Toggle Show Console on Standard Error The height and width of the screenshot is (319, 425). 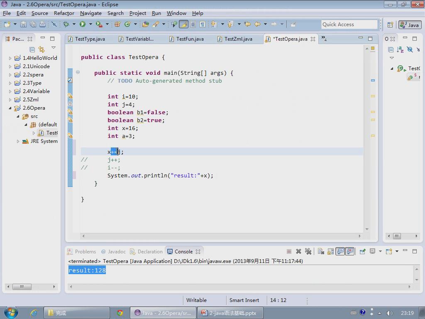350,251
